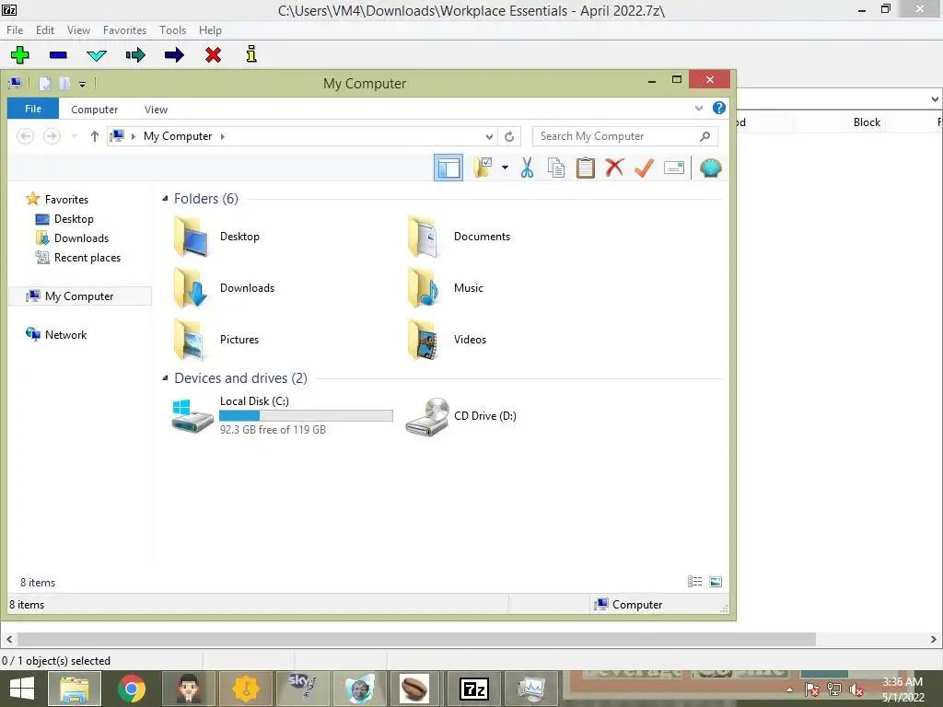The width and height of the screenshot is (943, 707).
Task: Click the green plus Add button in 7-Zip
Action: (20, 54)
